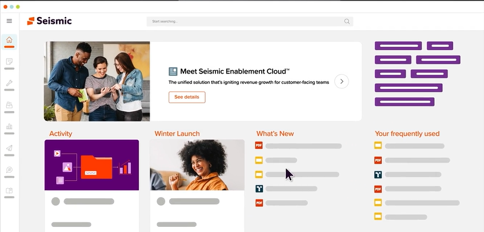Viewport: 484px width, 232px height.
Task: Select the widest purple tag pill
Action: [x=409, y=88]
